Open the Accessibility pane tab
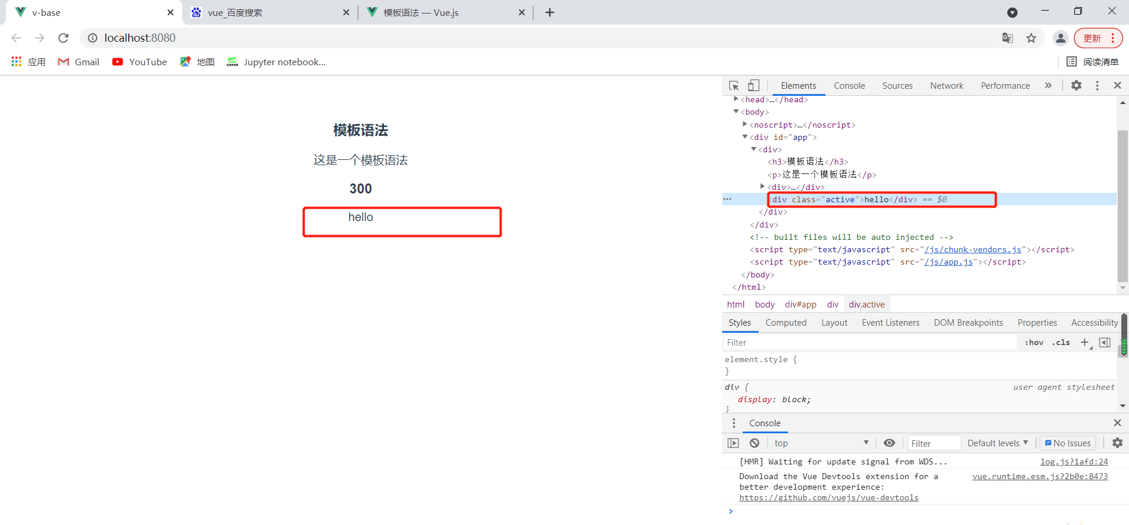This screenshot has width=1129, height=525. (1094, 322)
